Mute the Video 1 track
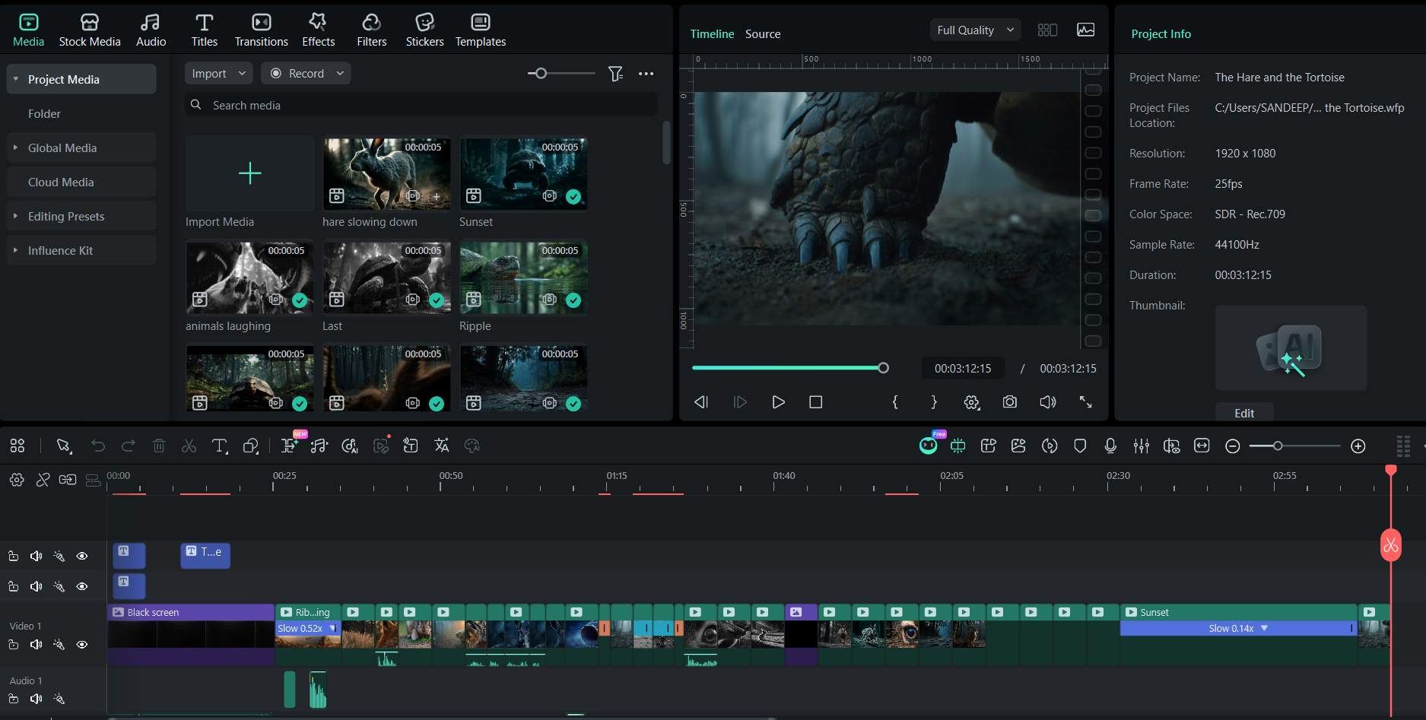The width and height of the screenshot is (1426, 720). click(x=36, y=645)
